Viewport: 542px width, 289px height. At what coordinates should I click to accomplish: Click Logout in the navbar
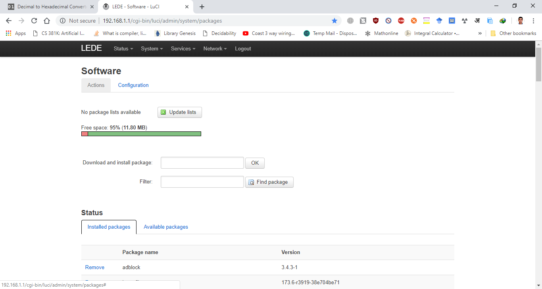(243, 48)
